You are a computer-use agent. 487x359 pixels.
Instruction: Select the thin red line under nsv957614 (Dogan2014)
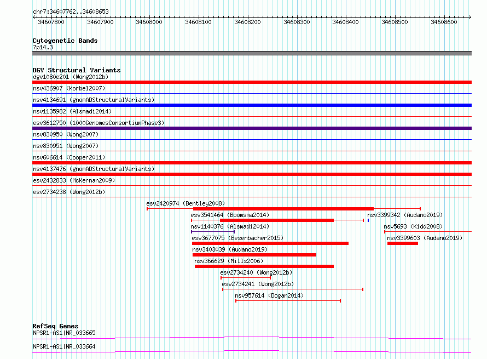288,301
